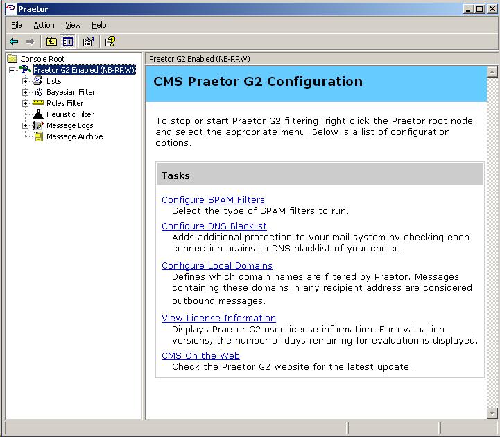Image resolution: width=500 pixels, height=437 pixels.
Task: Select the Console Root tree label
Action: pyautogui.click(x=42, y=59)
